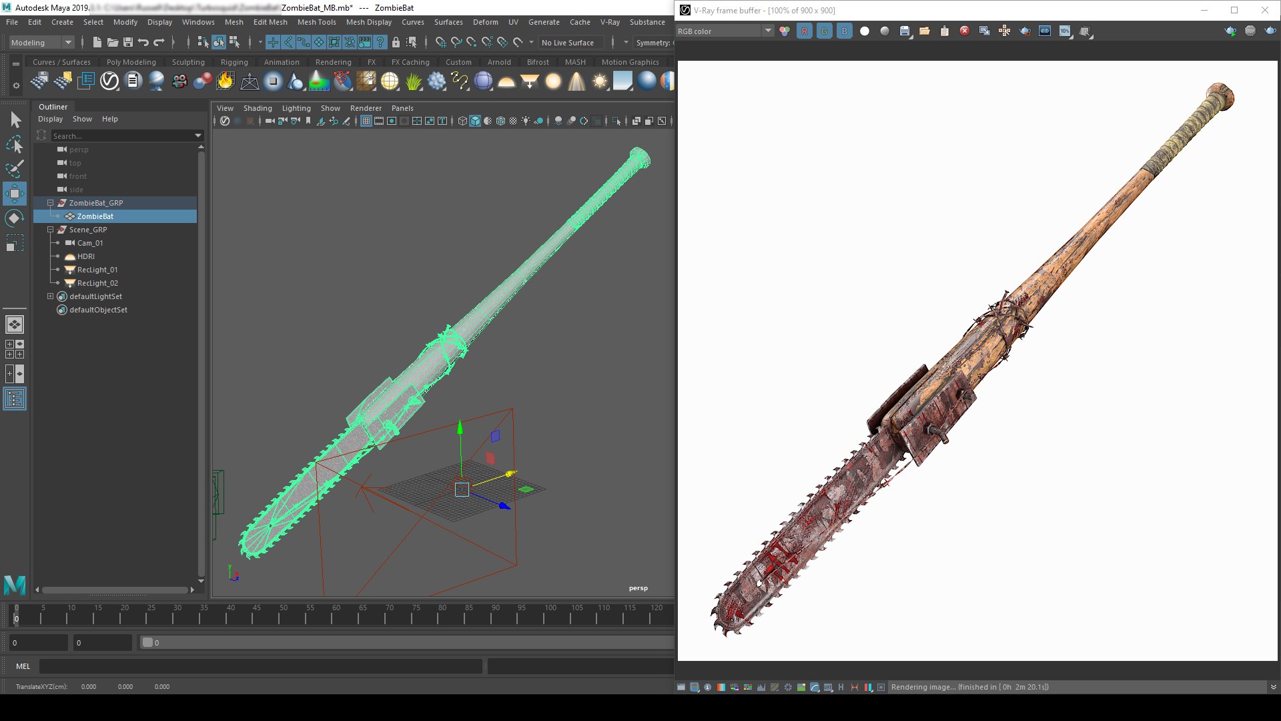1281x721 pixels.
Task: Click the Outliner search field
Action: click(x=121, y=136)
